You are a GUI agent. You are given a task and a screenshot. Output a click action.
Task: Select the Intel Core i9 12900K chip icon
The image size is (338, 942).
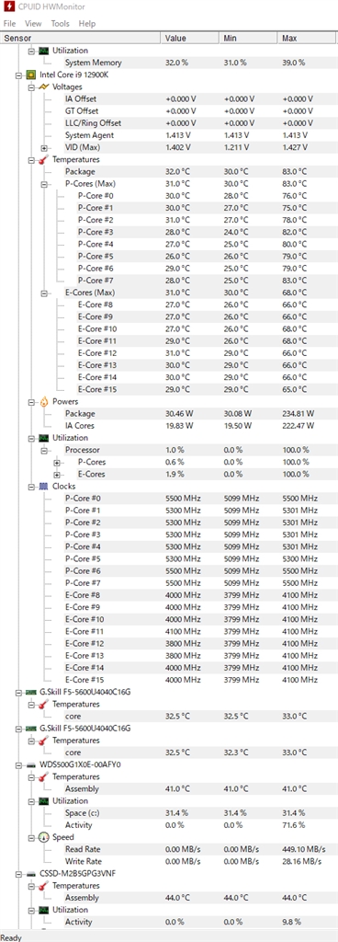click(31, 75)
